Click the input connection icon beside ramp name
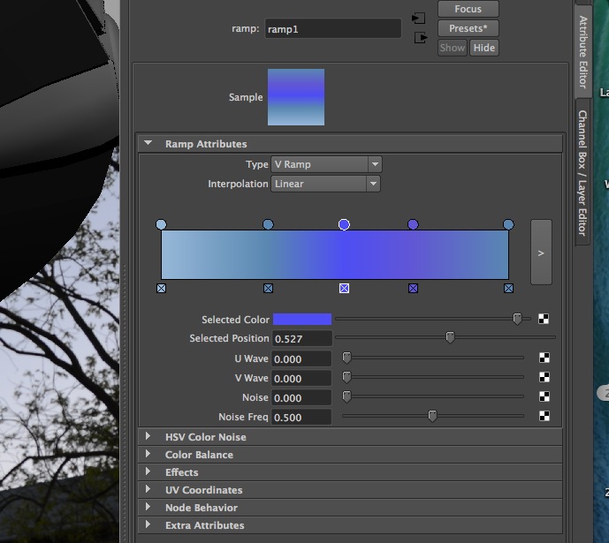This screenshot has height=543, width=609. tap(419, 18)
